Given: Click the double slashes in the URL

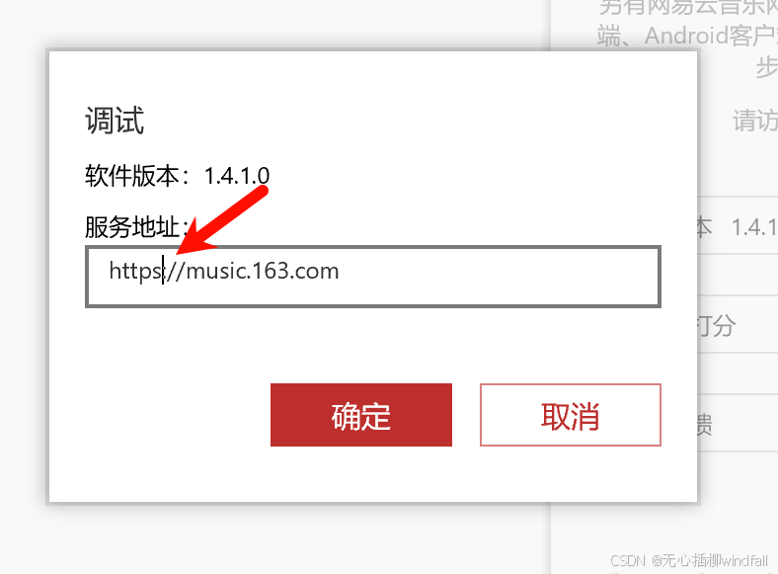Looking at the screenshot, I should coord(175,271).
